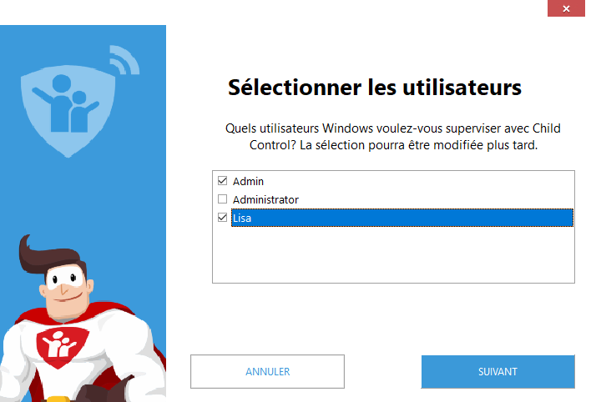
Task: Click the Sélectionner les utilisateurs heading
Action: (x=375, y=88)
